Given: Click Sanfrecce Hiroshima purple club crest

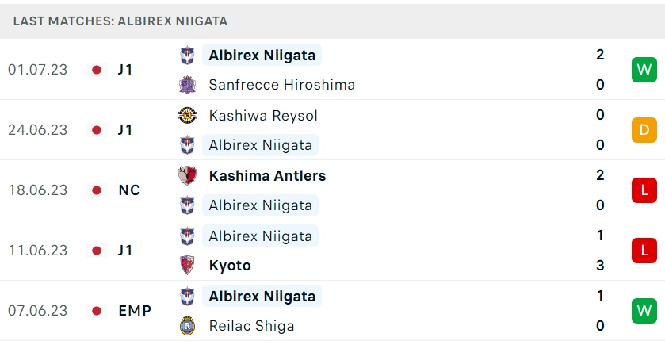Looking at the screenshot, I should [x=187, y=85].
